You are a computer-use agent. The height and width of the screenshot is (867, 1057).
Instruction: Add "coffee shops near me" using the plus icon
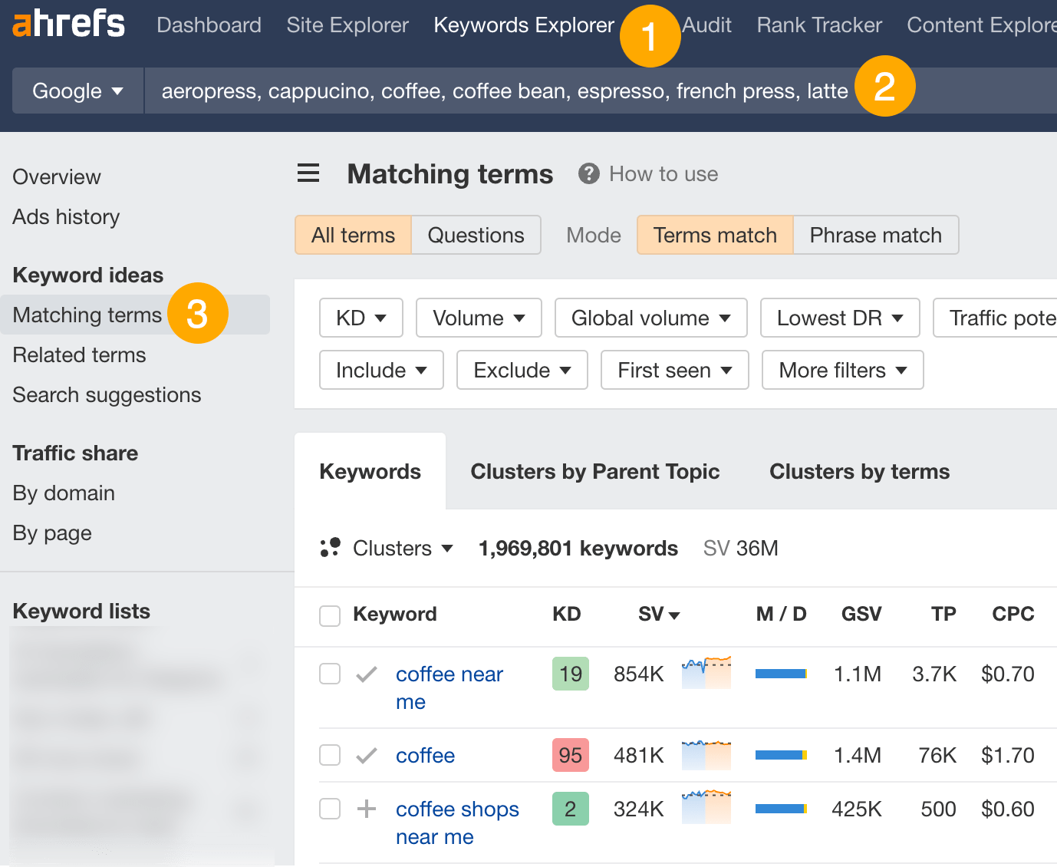coord(367,808)
